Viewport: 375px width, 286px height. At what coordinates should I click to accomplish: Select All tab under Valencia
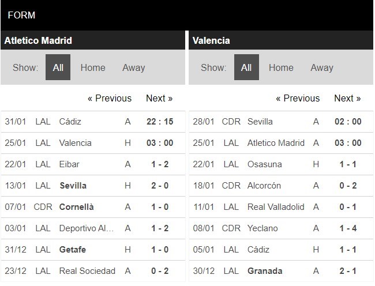pos(246,67)
